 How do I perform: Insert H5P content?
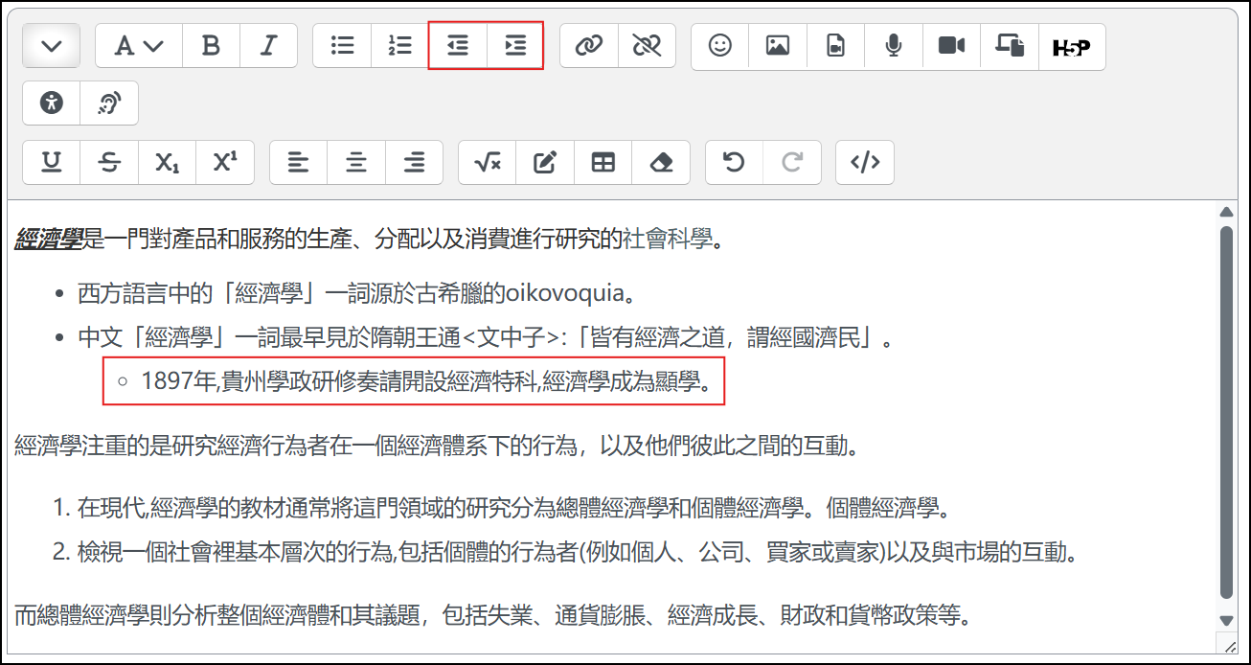[x=1072, y=47]
